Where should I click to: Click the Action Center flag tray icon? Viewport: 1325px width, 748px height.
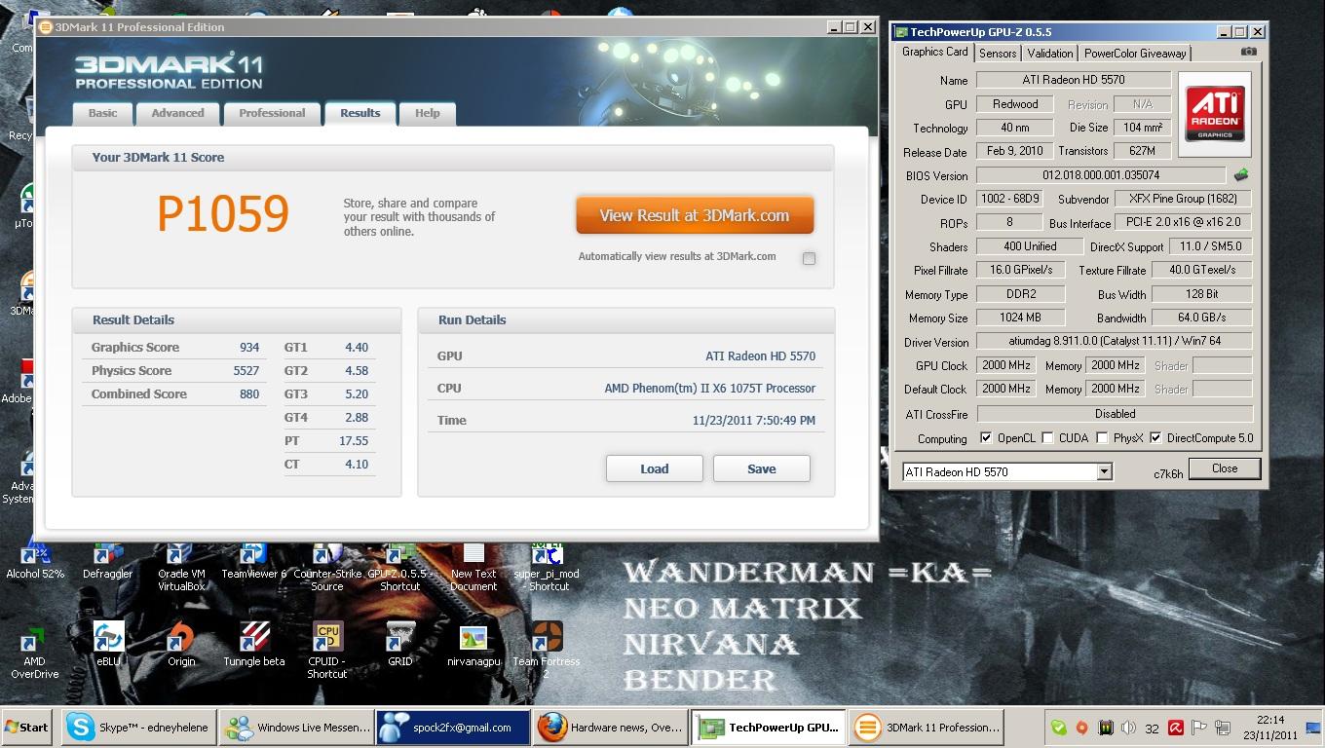[x=1199, y=728]
